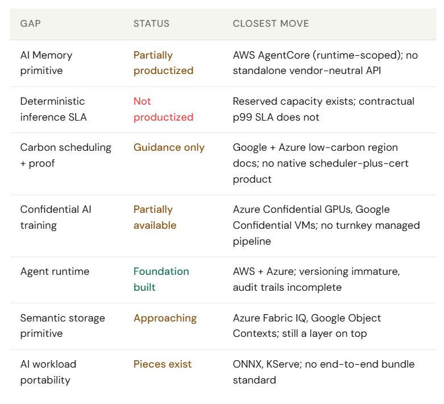This screenshot has width=444, height=404.
Task: Click the Approaching status text
Action: 165,318
